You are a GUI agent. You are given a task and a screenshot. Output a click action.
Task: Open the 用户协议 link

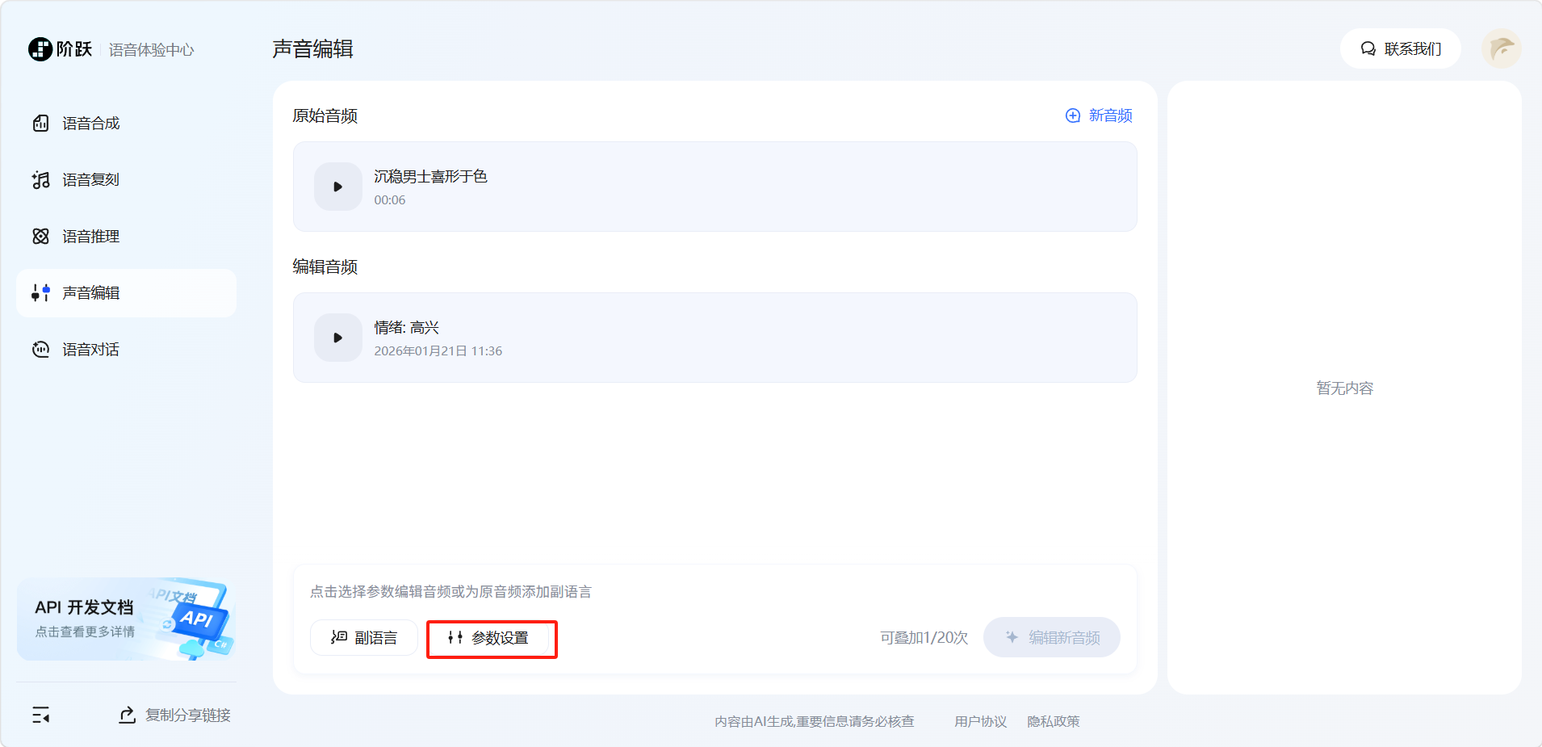click(980, 722)
